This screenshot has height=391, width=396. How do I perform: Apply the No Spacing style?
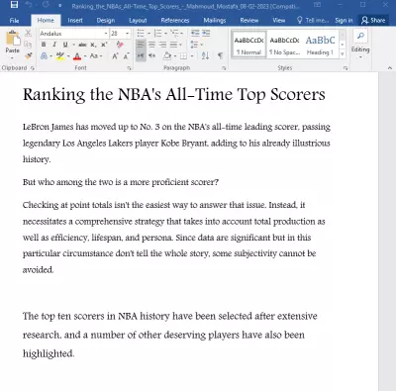[284, 46]
